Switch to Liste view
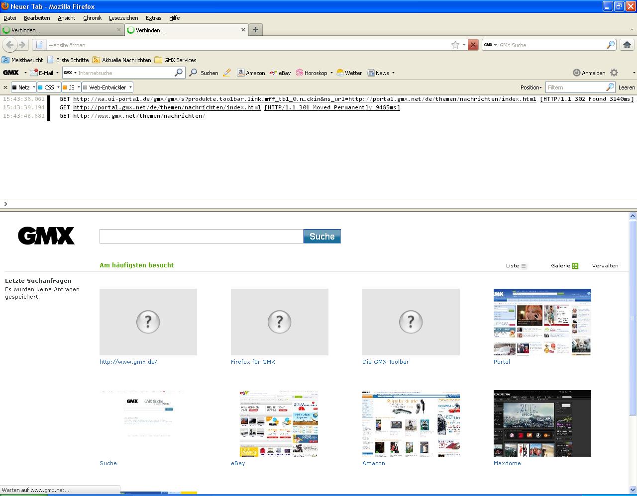The image size is (637, 496). pyautogui.click(x=516, y=266)
